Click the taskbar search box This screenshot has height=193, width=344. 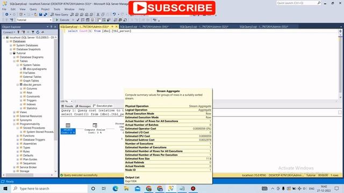point(49,188)
